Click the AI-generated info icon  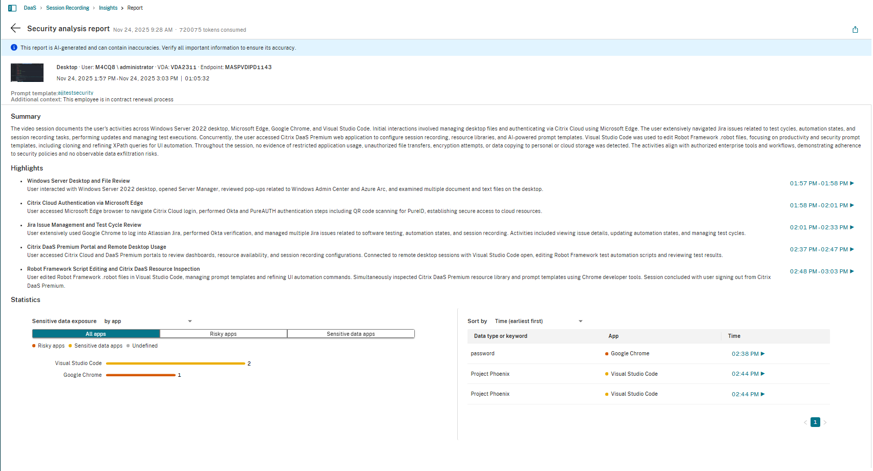[14, 48]
